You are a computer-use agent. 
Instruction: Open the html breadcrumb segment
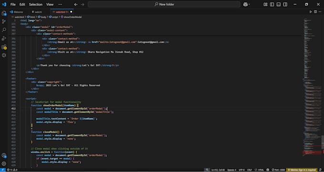(x=31, y=17)
